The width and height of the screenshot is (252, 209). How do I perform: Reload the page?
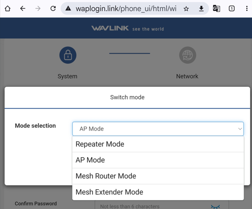[53, 8]
